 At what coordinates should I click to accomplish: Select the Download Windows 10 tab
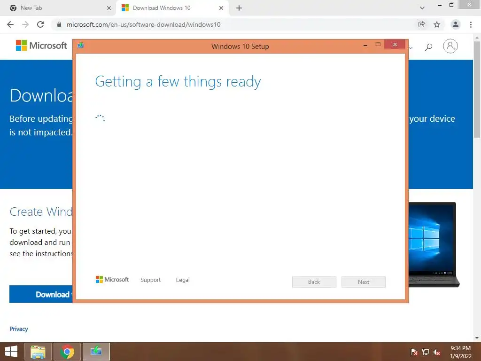click(x=172, y=8)
